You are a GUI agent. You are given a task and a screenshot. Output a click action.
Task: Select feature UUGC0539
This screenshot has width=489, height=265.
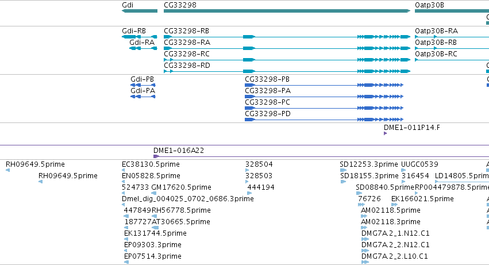[x=420, y=164]
